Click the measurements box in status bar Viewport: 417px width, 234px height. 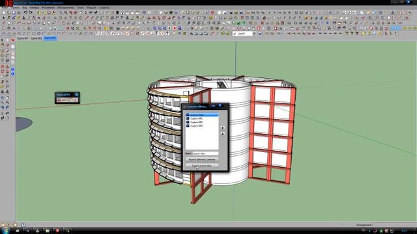(x=394, y=225)
